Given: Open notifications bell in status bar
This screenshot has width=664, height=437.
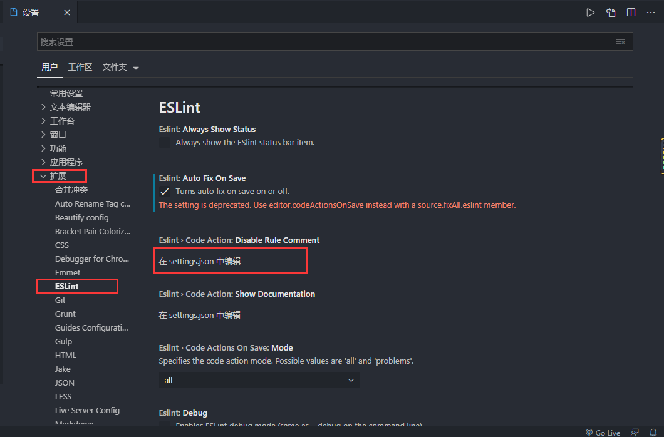Looking at the screenshot, I should [653, 433].
